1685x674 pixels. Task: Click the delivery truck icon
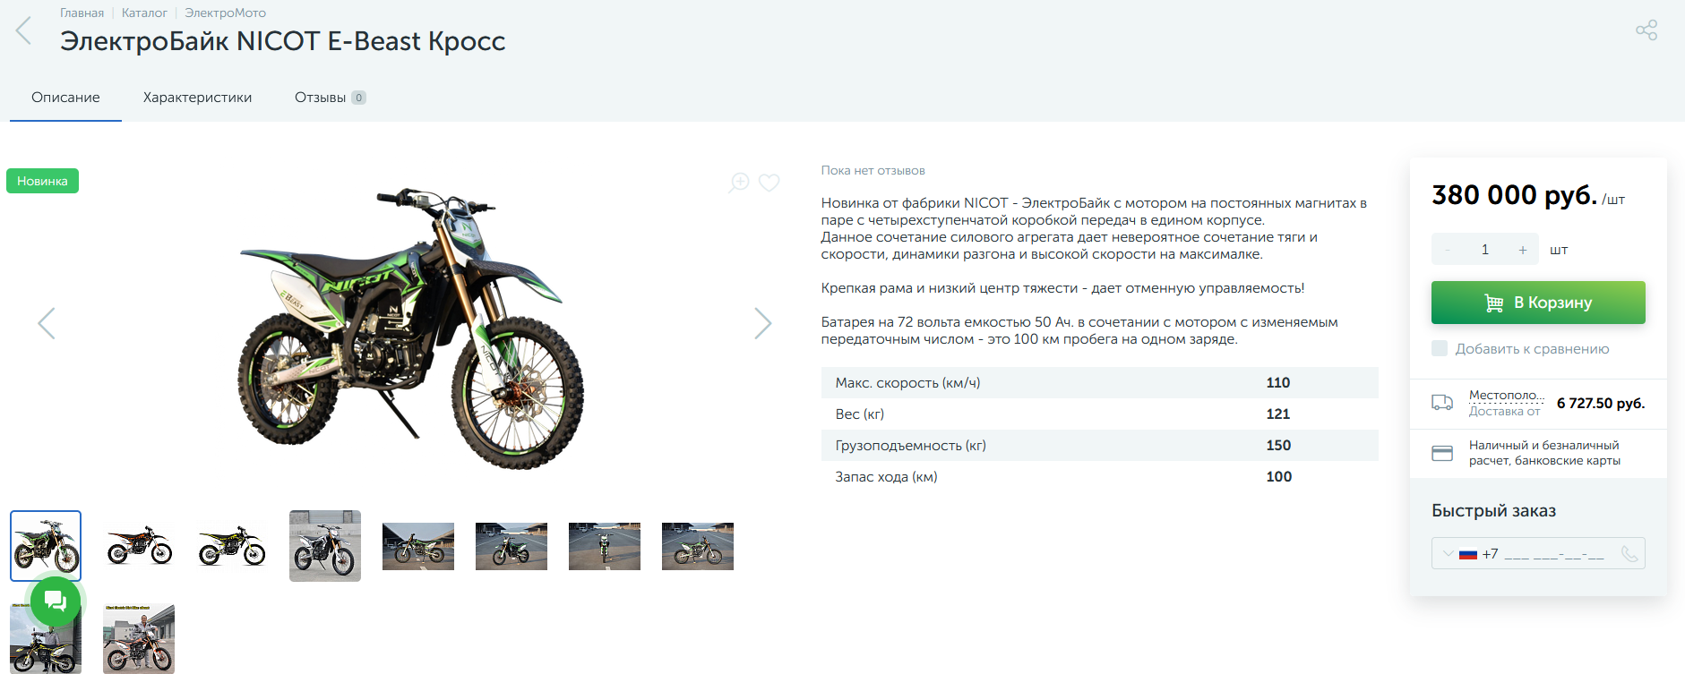(1442, 403)
